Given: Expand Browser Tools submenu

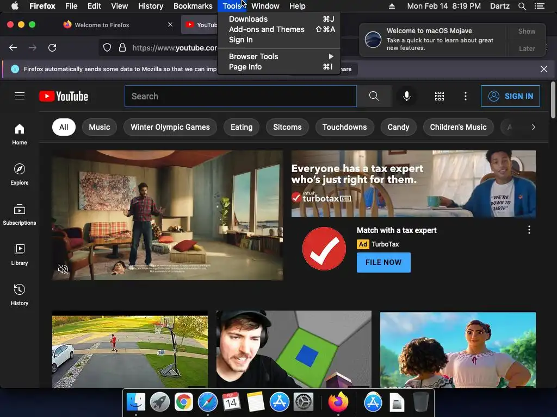Looking at the screenshot, I should [279, 56].
